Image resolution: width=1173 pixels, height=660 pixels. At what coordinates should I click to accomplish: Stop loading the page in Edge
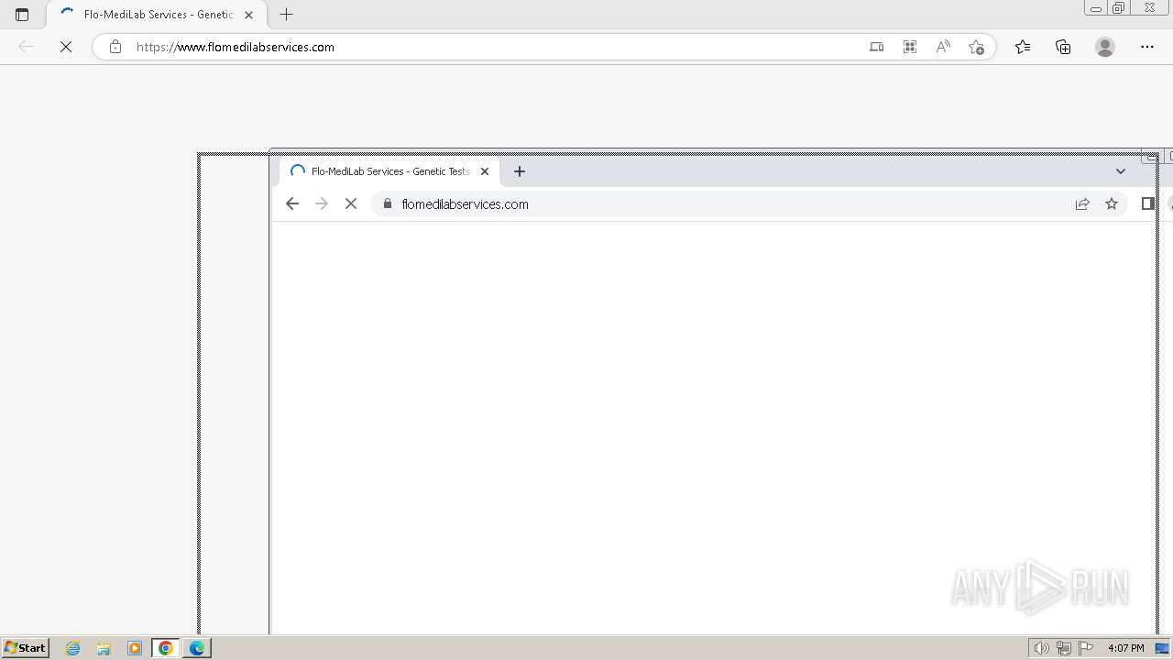click(66, 47)
